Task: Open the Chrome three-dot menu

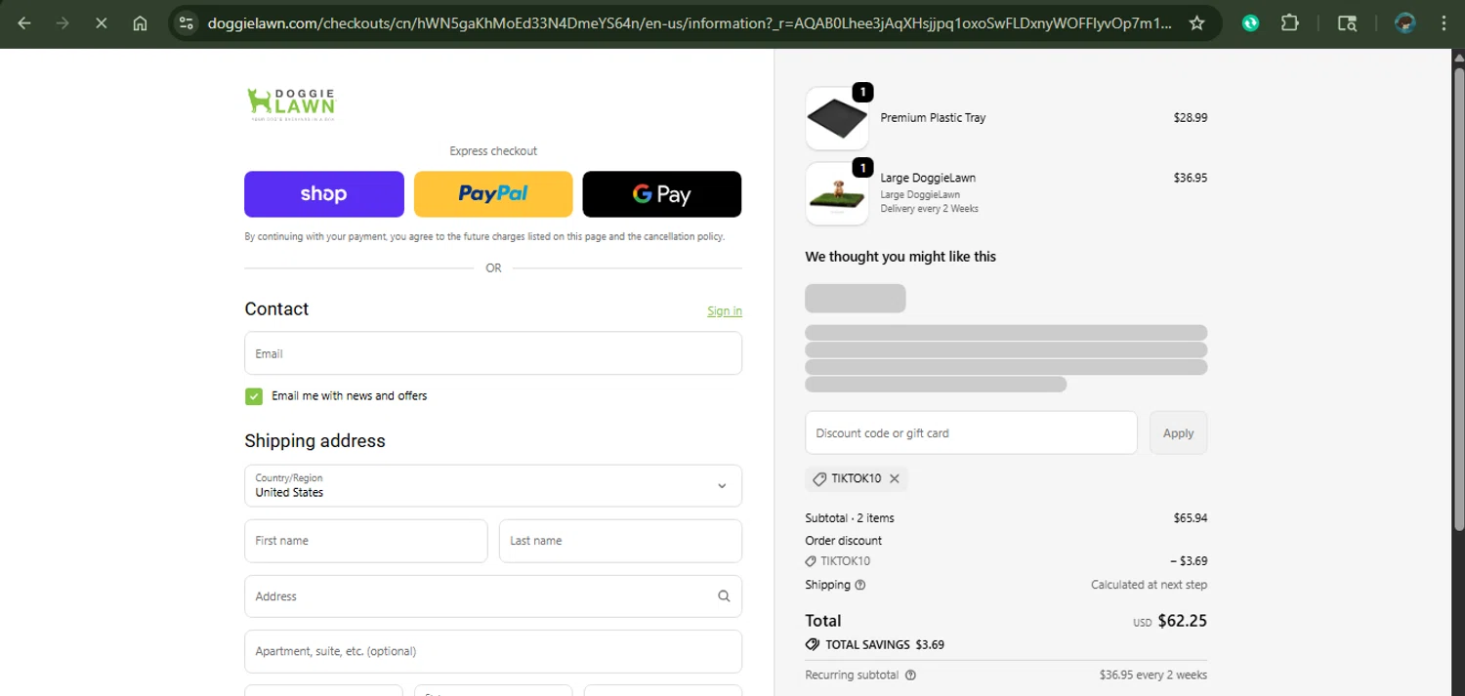Action: tap(1444, 23)
